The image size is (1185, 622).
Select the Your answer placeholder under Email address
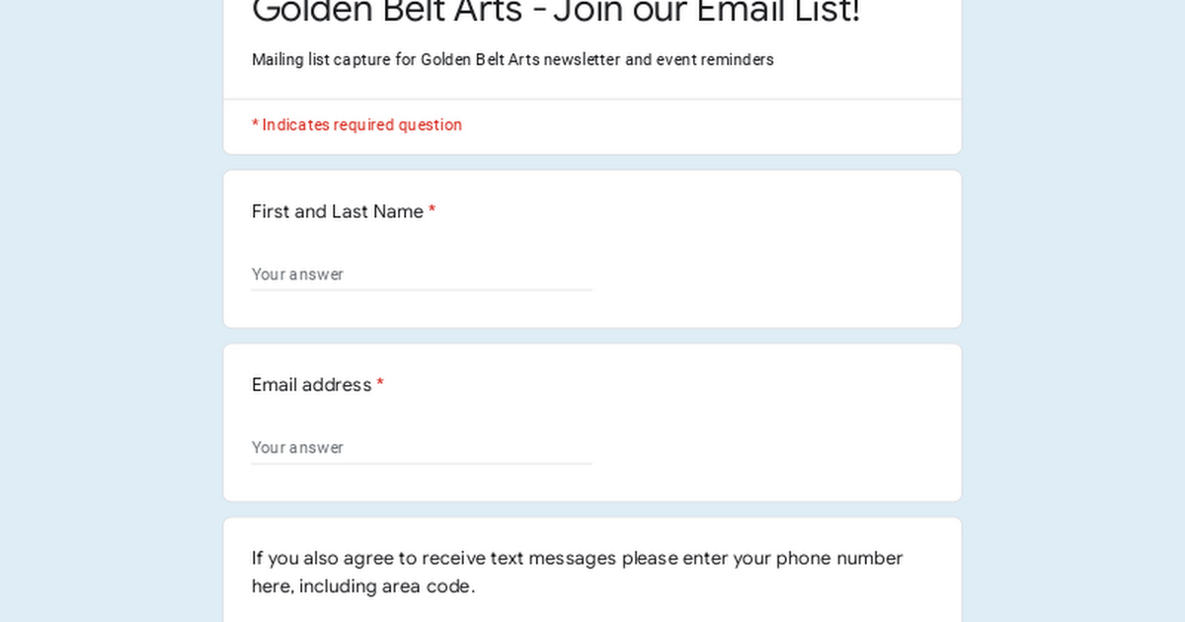(x=298, y=447)
